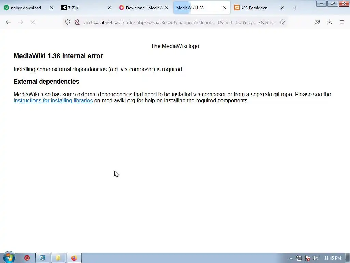Image resolution: width=350 pixels, height=263 pixels.
Task: Open the Action Center flag icon
Action: (x=307, y=258)
